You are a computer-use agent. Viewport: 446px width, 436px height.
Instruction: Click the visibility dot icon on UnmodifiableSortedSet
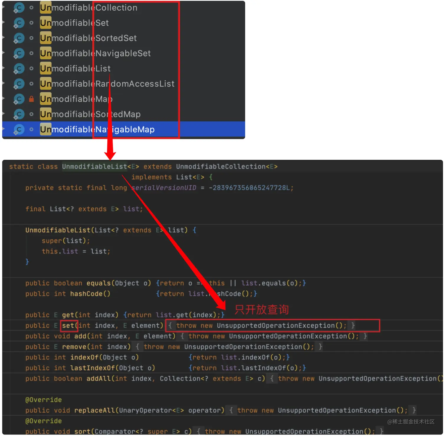[31, 38]
